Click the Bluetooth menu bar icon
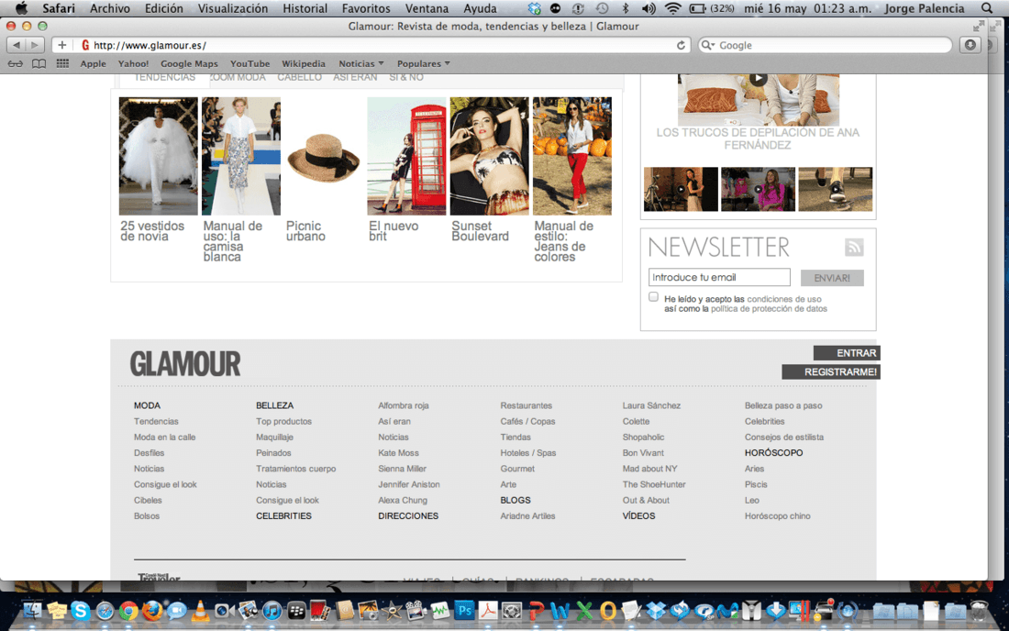1009x631 pixels. (625, 8)
